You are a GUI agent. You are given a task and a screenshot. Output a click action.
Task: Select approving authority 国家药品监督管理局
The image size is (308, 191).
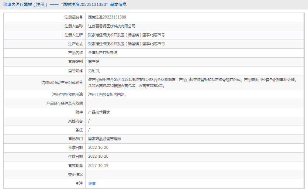(104, 139)
